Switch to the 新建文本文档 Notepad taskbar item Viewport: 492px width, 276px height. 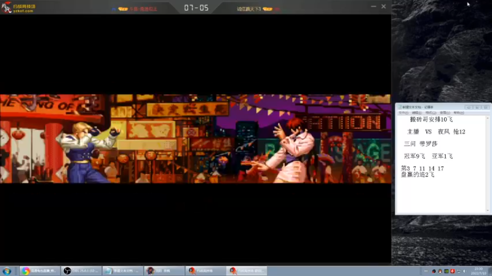(122, 271)
